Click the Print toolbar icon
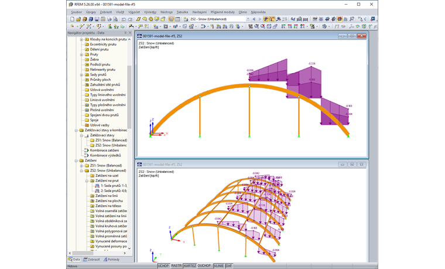 point(109,19)
